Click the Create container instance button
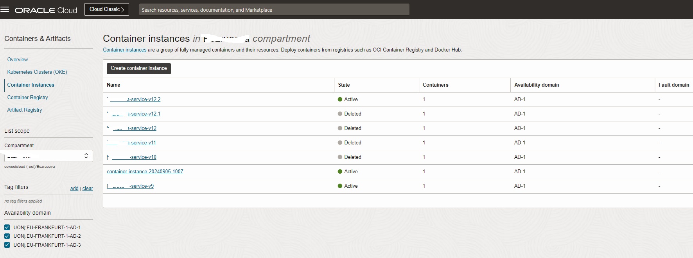Screen dimensions: 693x258 pyautogui.click(x=139, y=68)
